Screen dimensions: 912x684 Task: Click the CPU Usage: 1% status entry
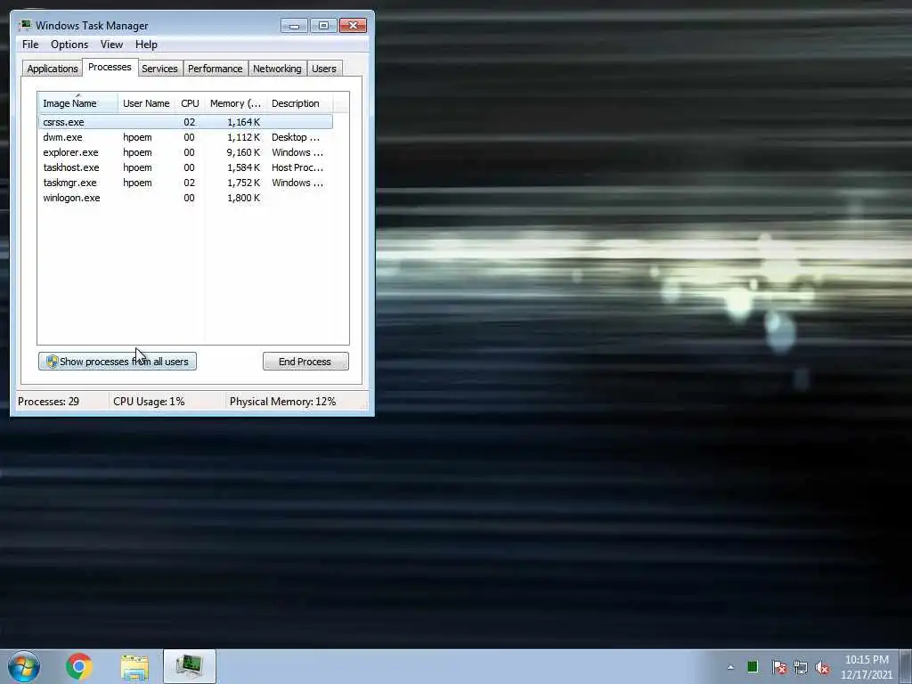pos(149,402)
